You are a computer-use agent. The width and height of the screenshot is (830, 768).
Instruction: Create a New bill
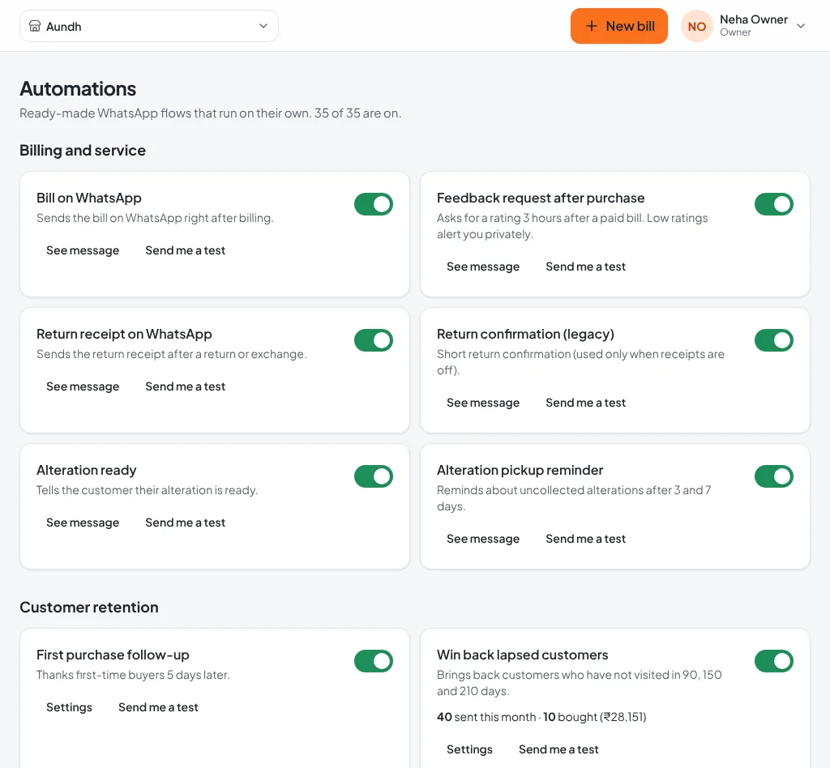click(x=618, y=26)
